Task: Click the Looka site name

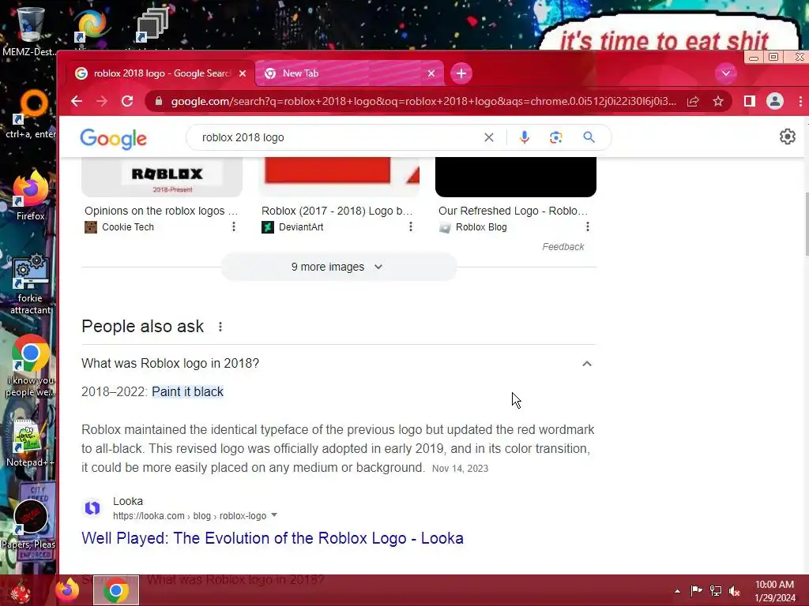Action: [128, 501]
